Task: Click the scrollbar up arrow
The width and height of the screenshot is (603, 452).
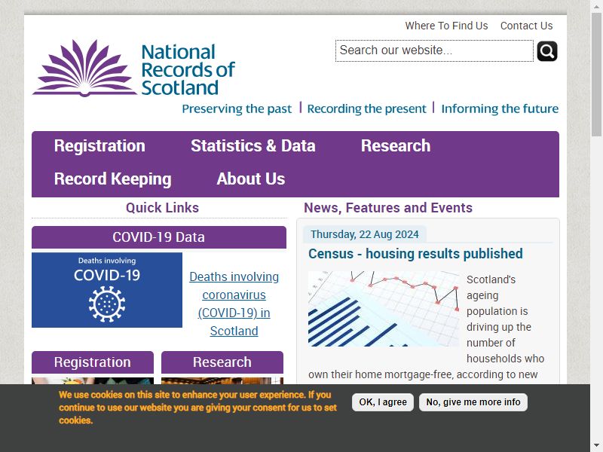Action: pyautogui.click(x=596, y=5)
